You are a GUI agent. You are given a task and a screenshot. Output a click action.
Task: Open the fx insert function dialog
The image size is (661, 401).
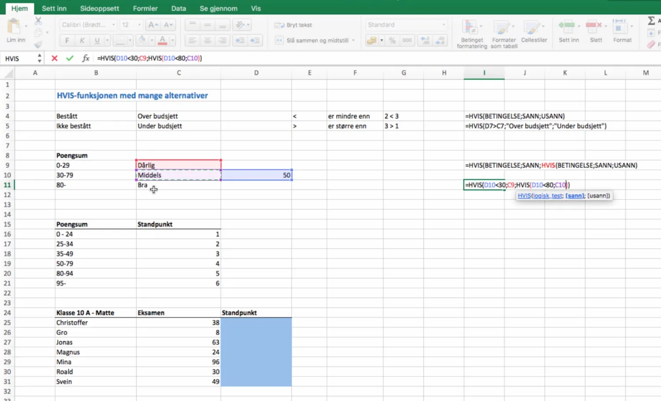(85, 58)
